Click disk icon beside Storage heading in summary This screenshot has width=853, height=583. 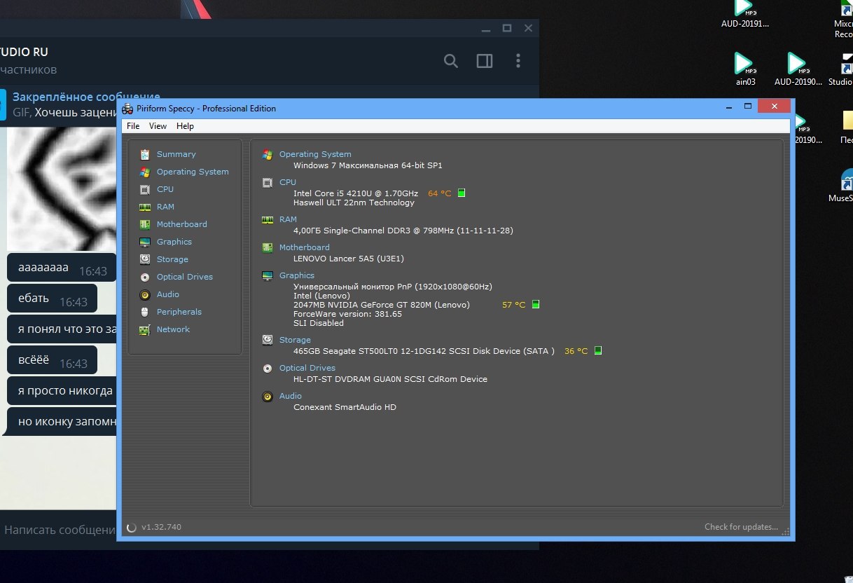(x=268, y=340)
